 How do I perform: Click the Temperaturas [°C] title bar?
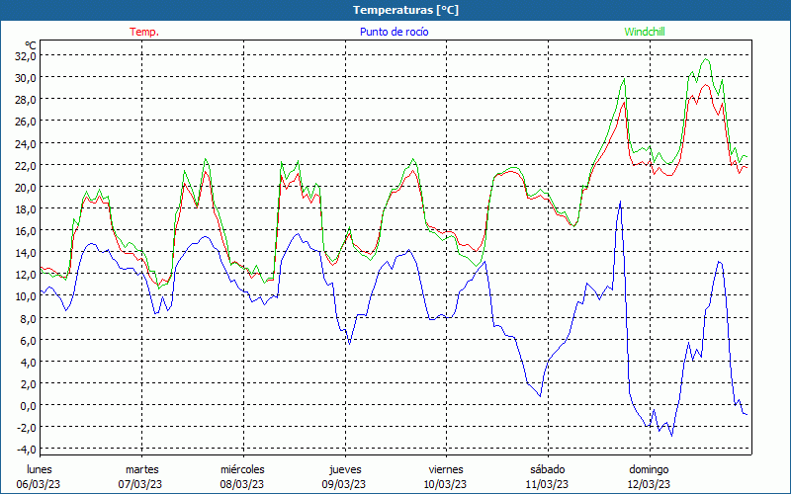tap(395, 10)
